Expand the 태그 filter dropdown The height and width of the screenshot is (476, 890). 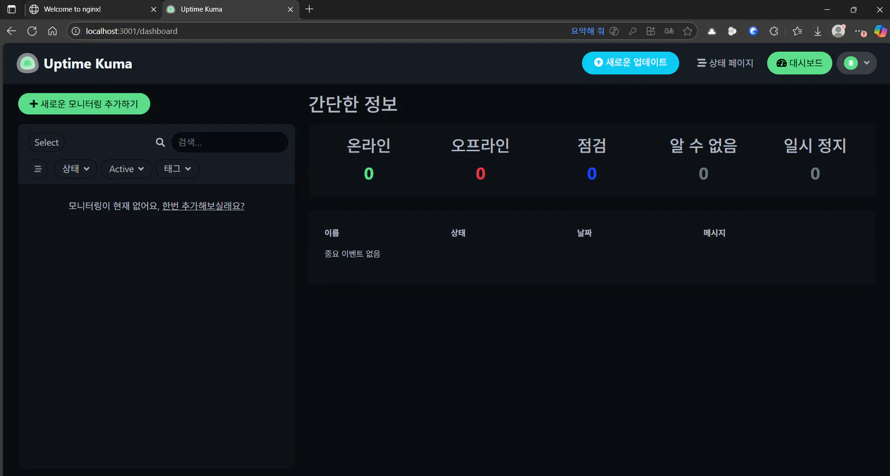[x=177, y=169]
